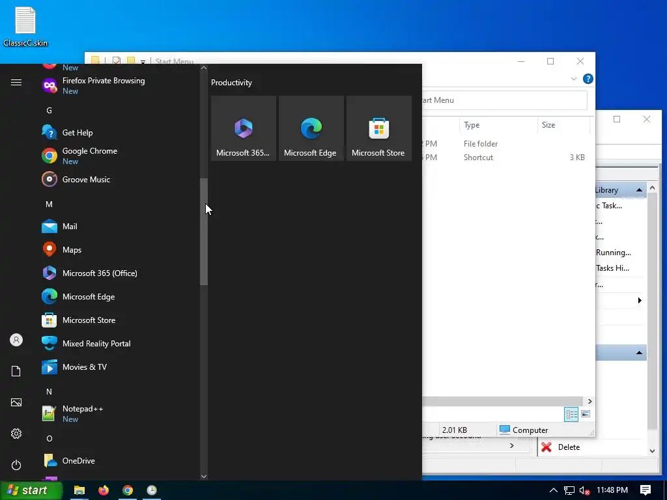
Task: Open the 11:48 PM clock
Action: point(612,490)
